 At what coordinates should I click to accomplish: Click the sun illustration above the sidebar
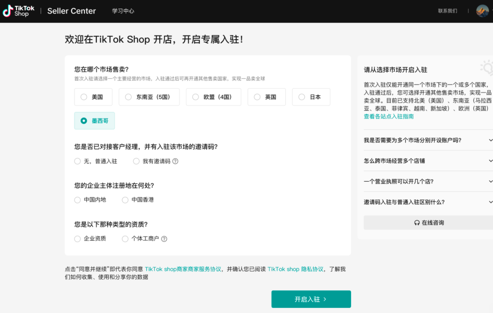(486, 67)
